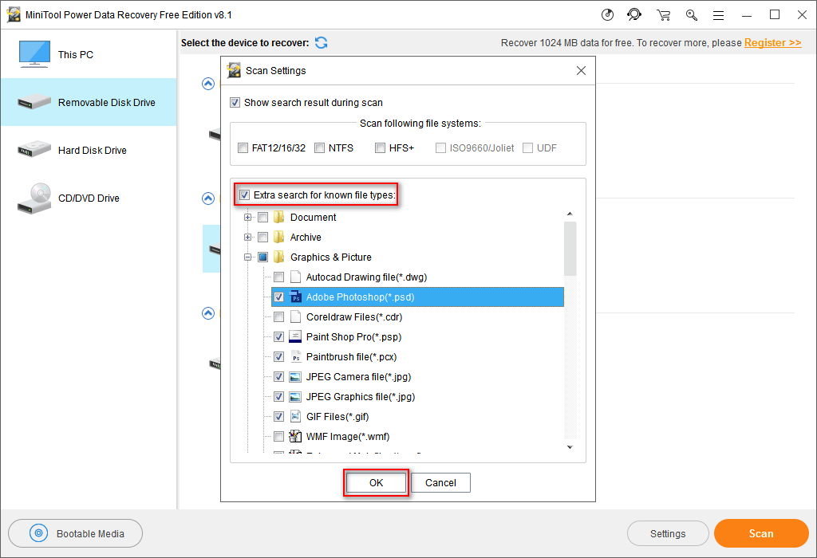This screenshot has width=817, height=558.
Task: Toggle Extra search for known file types
Action: tap(244, 195)
